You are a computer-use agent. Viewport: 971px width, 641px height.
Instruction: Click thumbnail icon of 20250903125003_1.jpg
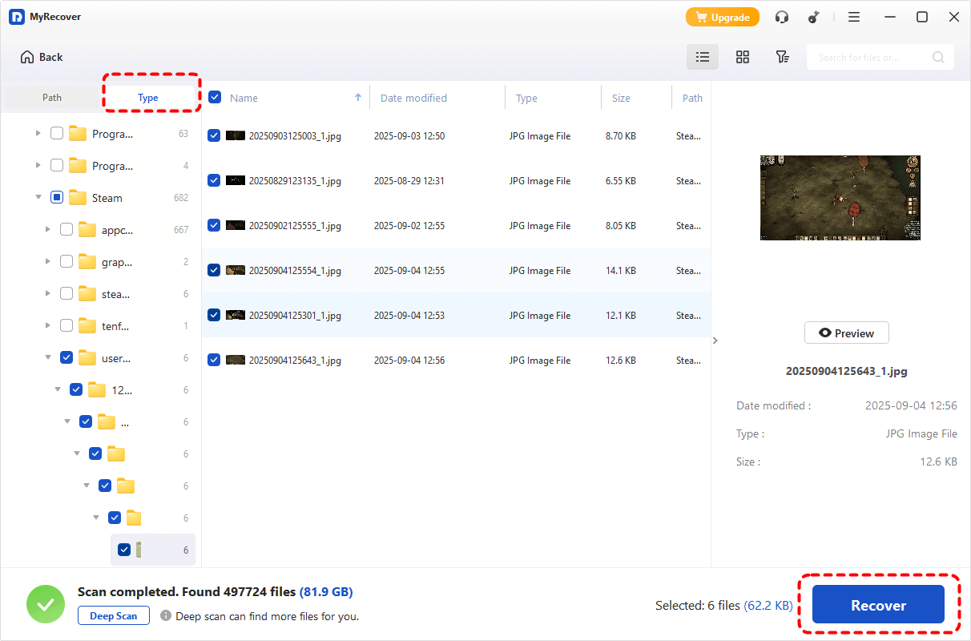coord(236,136)
